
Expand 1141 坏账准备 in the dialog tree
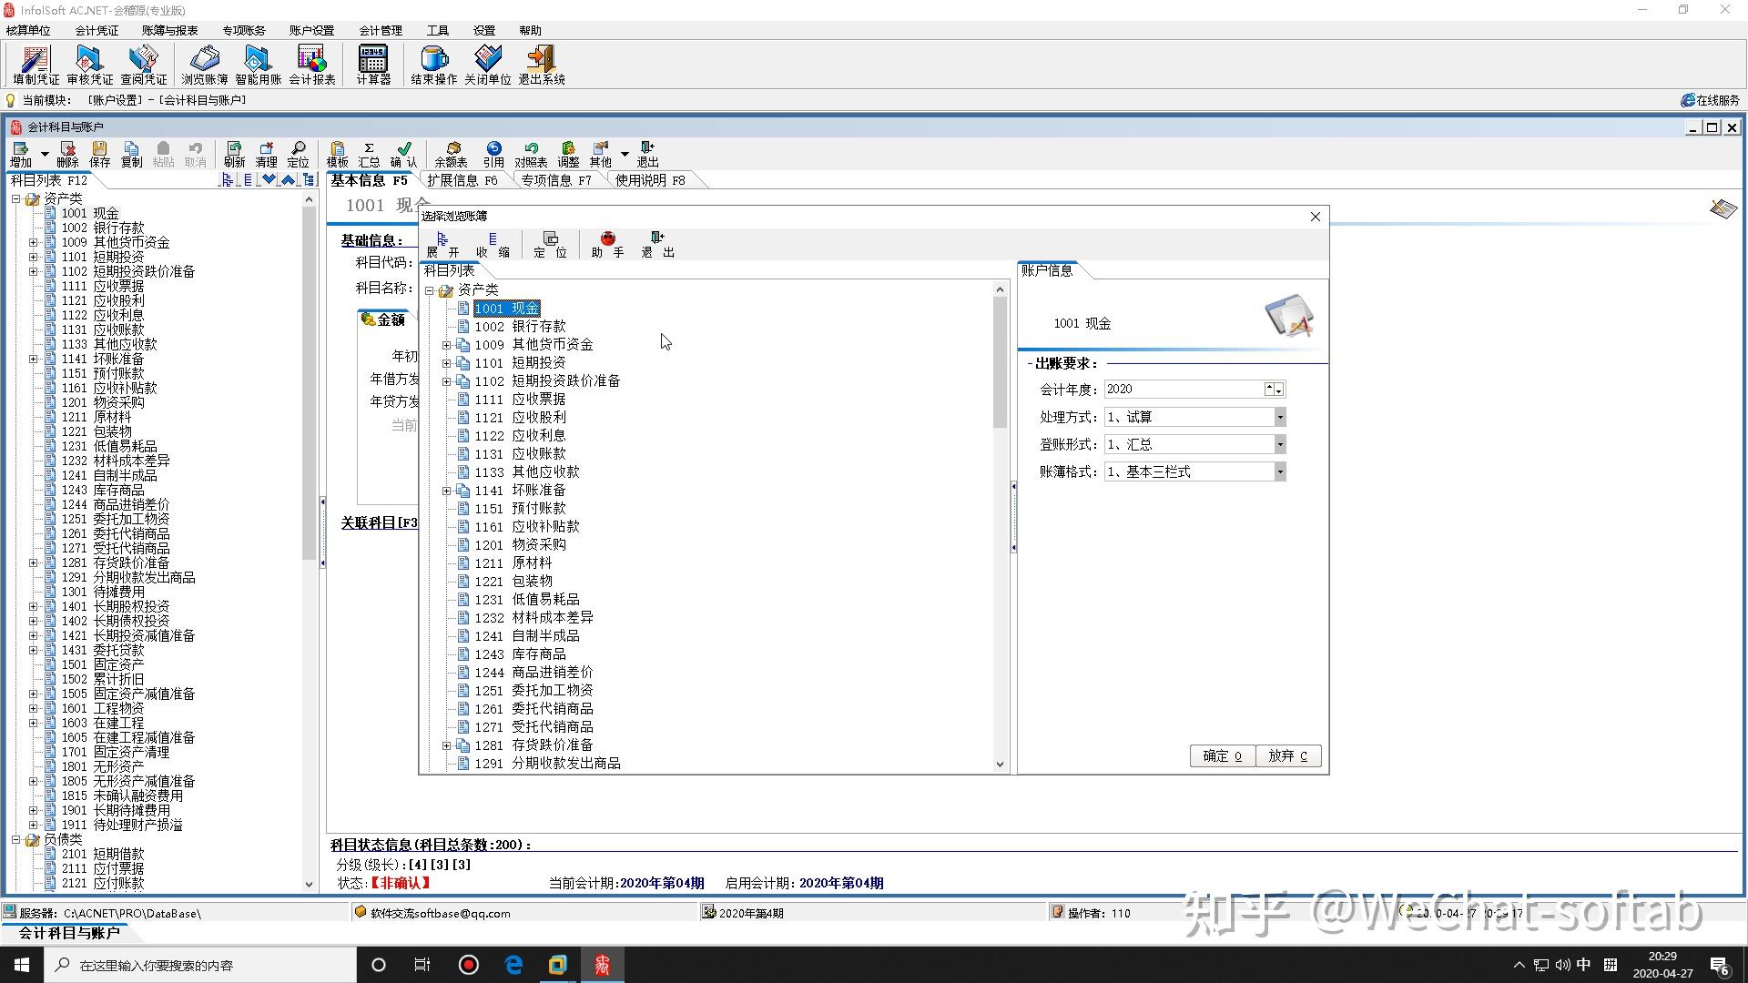pyautogui.click(x=446, y=491)
